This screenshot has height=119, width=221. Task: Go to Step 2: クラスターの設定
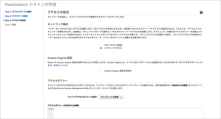click(x=16, y=16)
